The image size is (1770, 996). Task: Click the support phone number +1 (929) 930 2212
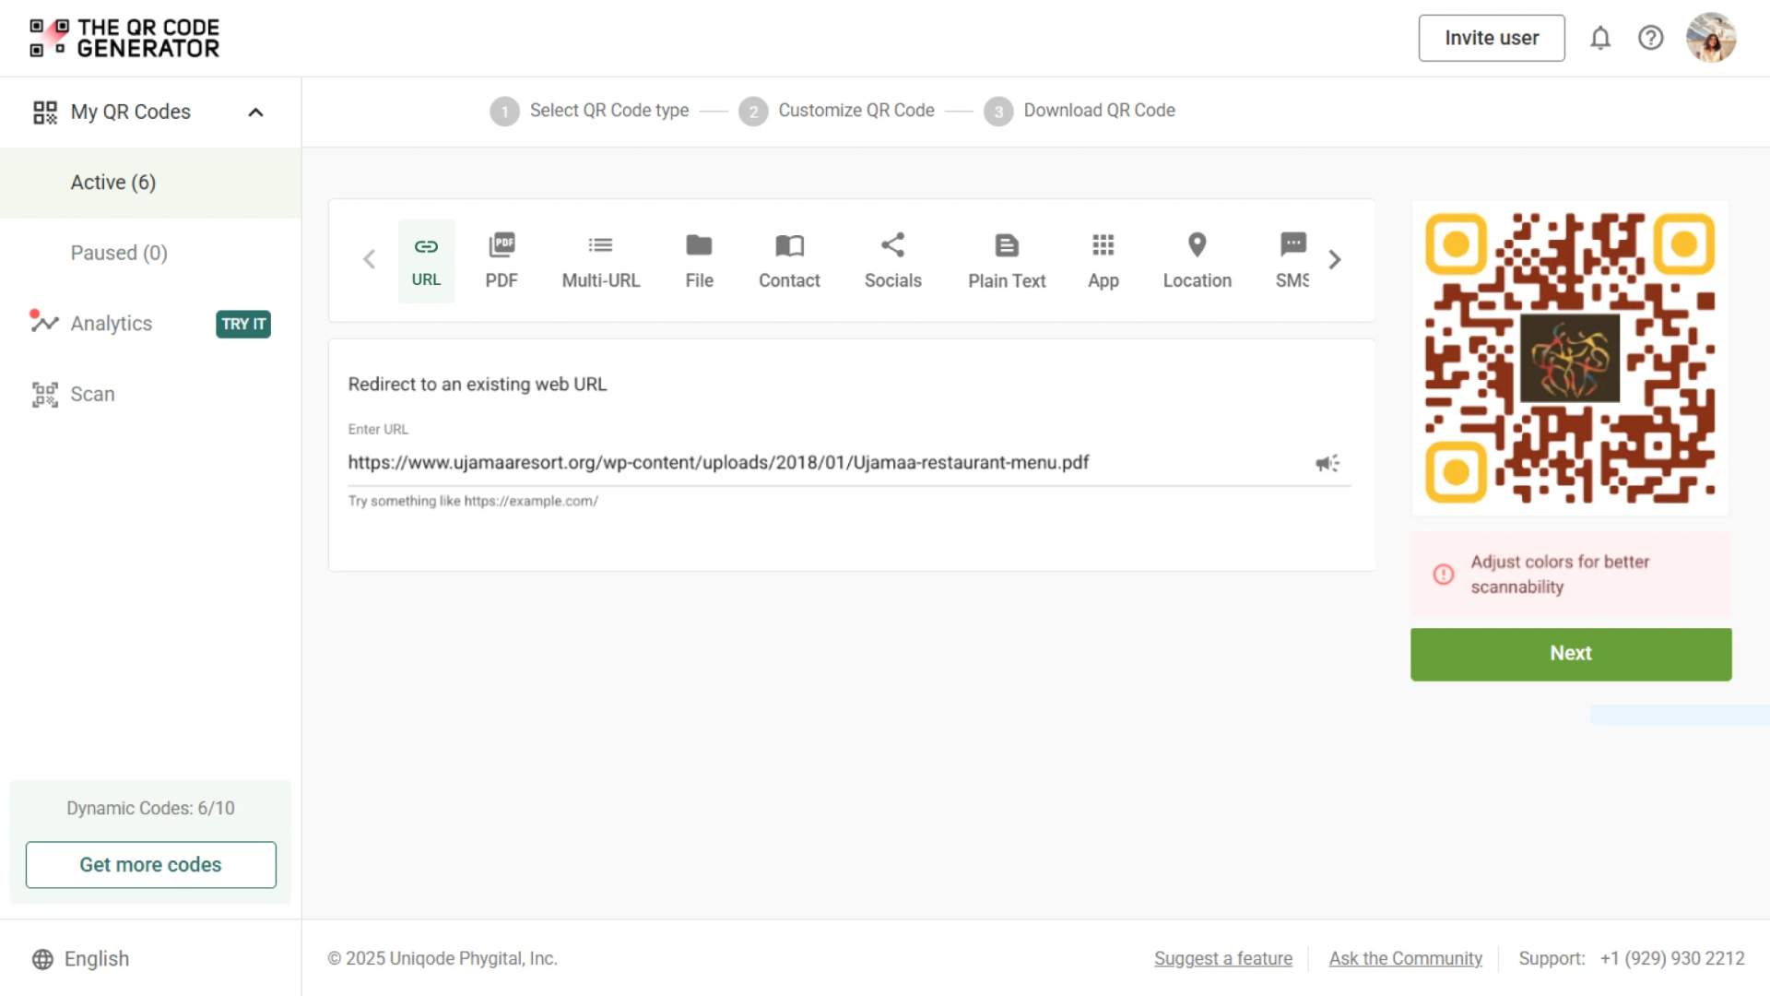tap(1672, 959)
